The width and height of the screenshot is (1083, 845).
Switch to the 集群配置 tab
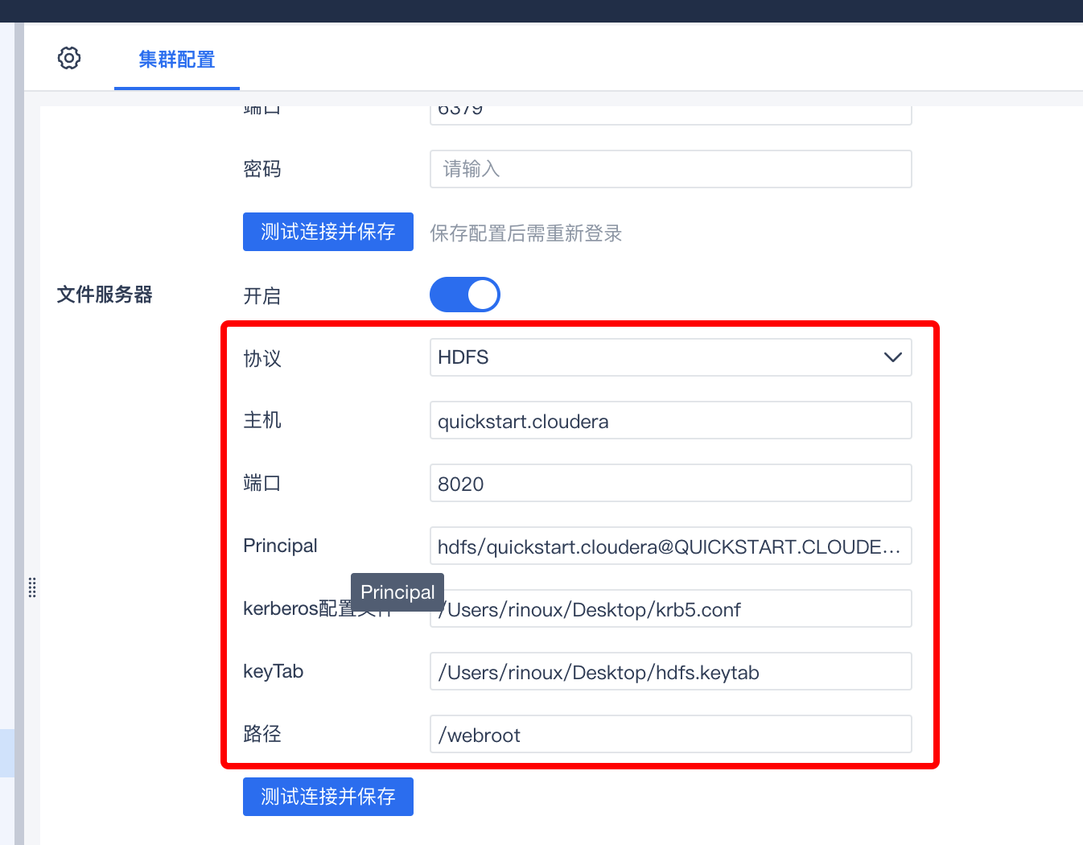(x=177, y=60)
